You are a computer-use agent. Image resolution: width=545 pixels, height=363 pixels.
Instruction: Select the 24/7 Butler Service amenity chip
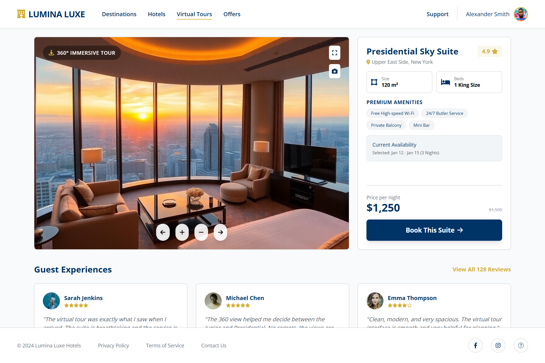pos(445,113)
